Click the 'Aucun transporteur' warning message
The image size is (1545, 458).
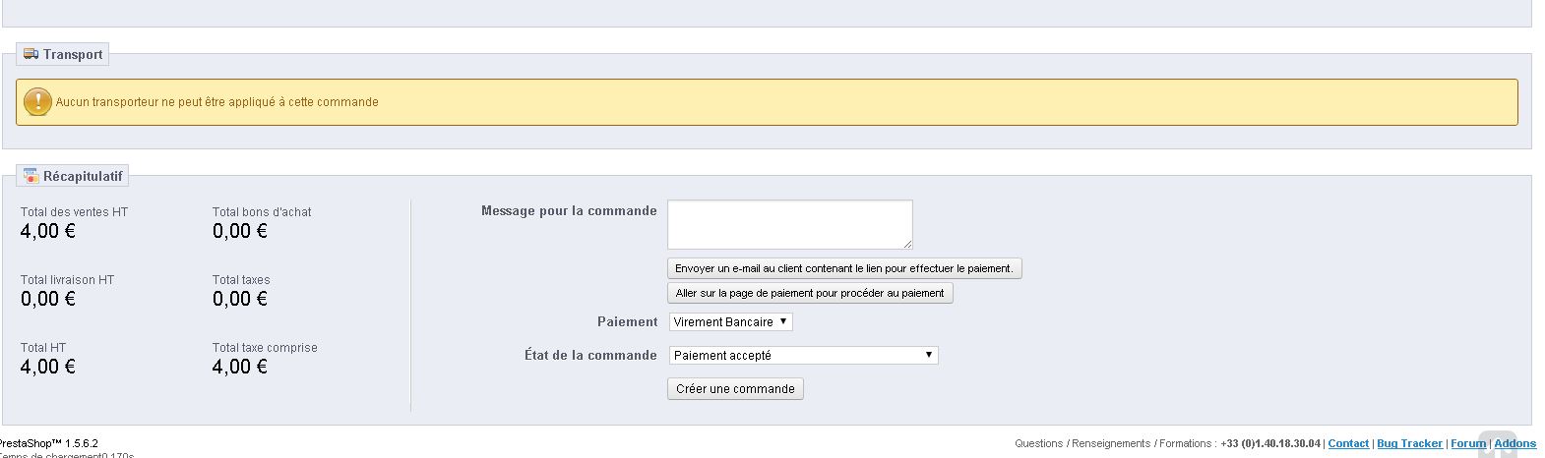point(216,102)
